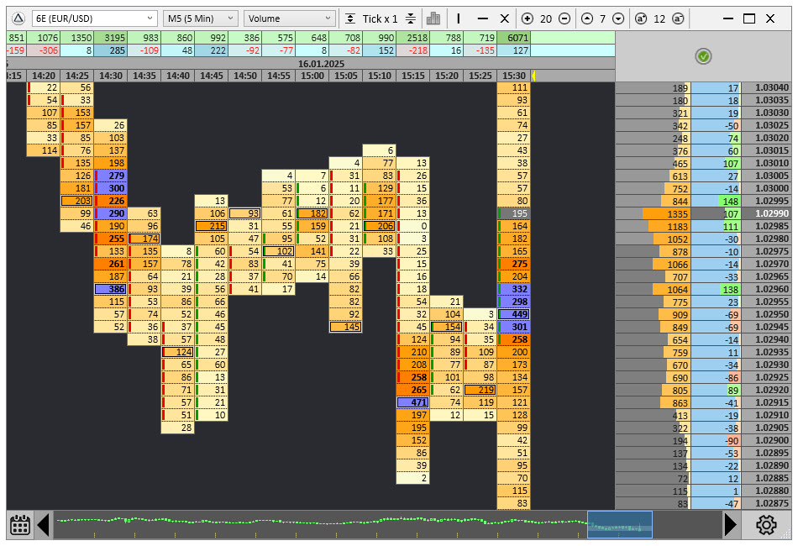This screenshot has height=546, width=798.
Task: Toggle the volume histogram bar chart icon
Action: tap(433, 18)
